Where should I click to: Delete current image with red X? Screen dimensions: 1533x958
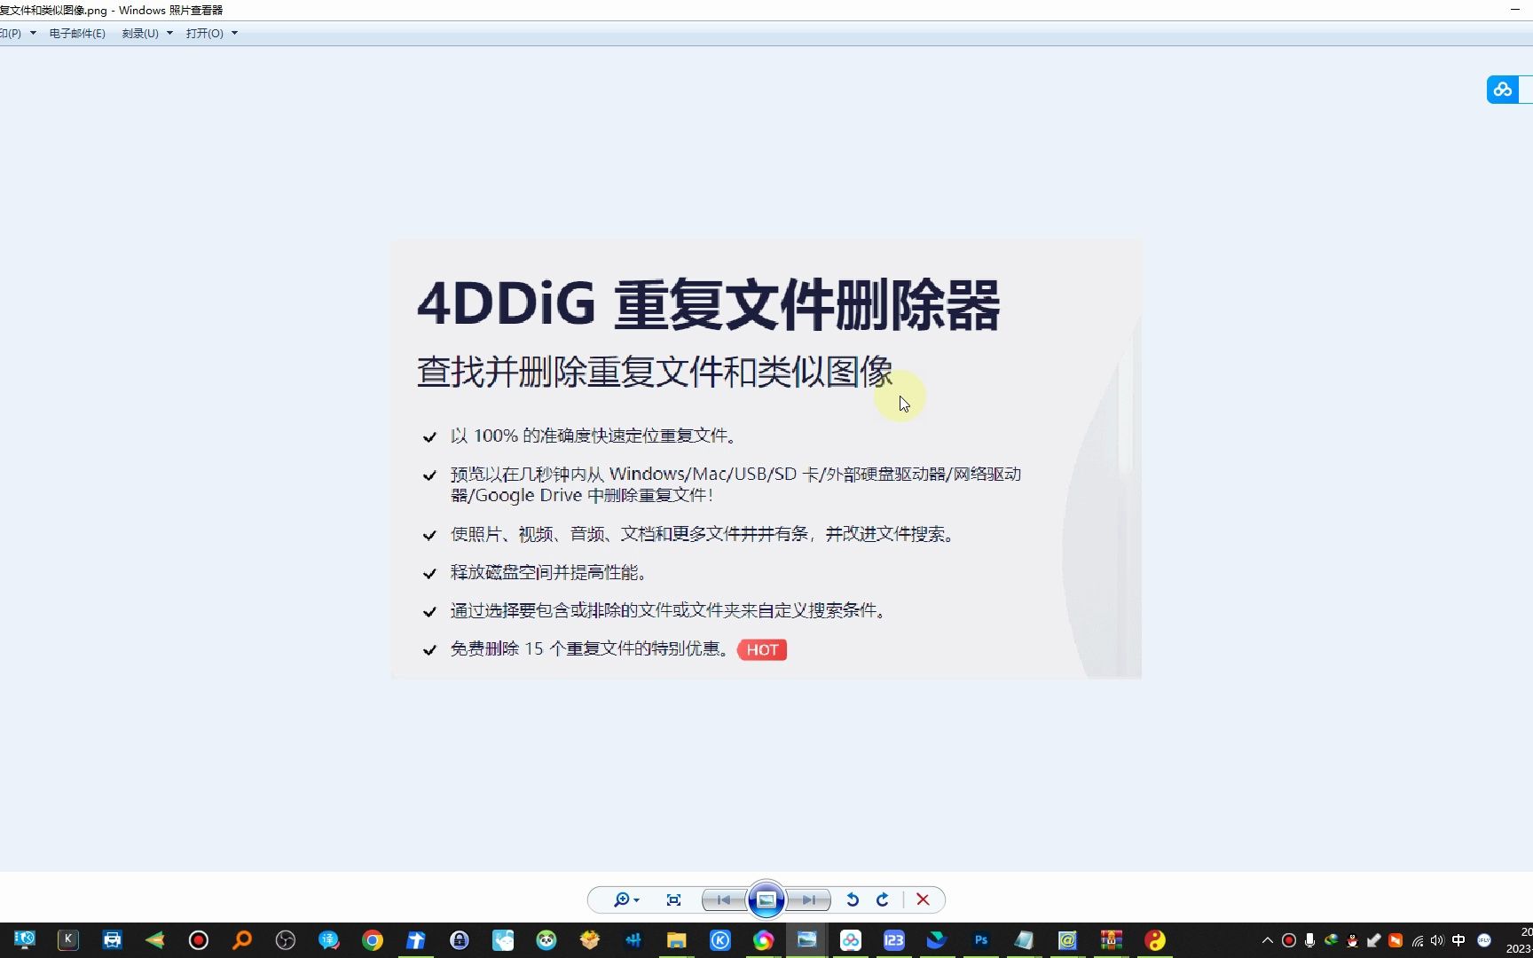(x=923, y=899)
